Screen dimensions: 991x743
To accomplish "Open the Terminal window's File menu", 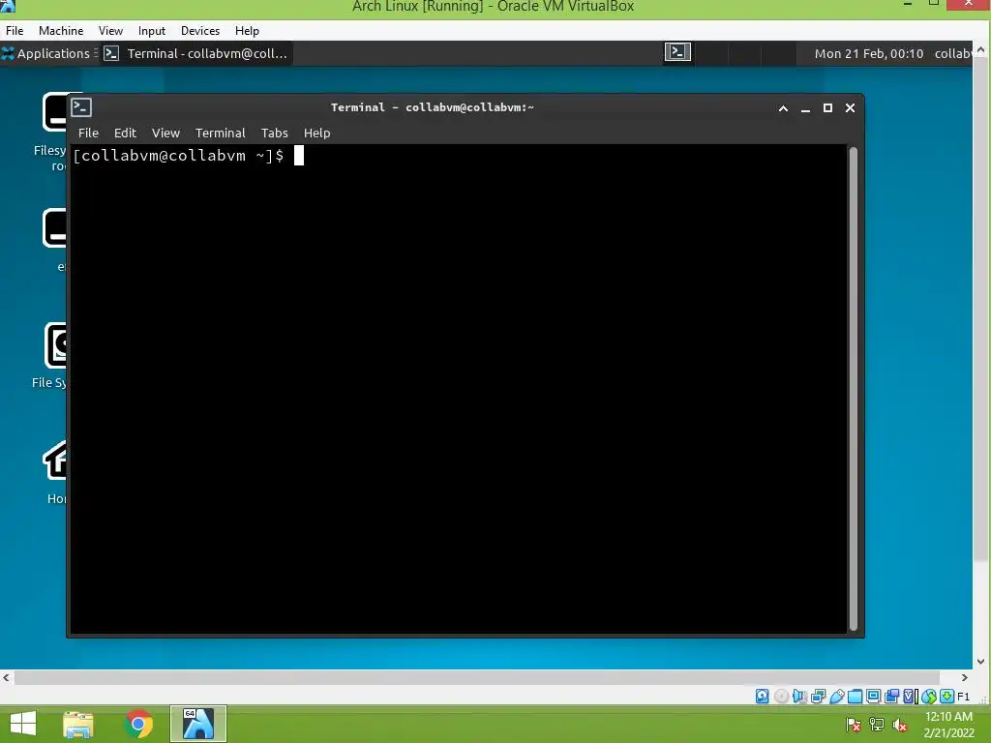I will [88, 133].
